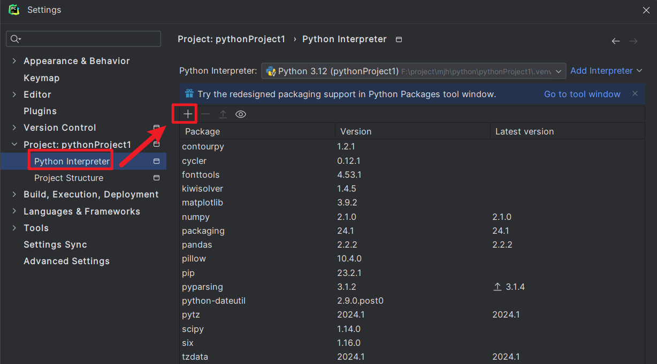Click the minus uninstall package icon
Screen dimensions: 657x364
pos(205,114)
